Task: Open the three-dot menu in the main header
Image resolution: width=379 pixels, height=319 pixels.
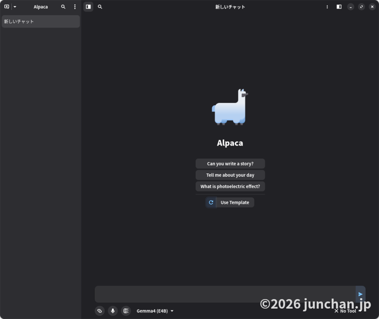Action: tap(327, 7)
